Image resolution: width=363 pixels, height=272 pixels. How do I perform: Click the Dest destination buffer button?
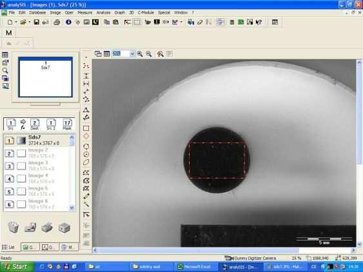(34, 124)
